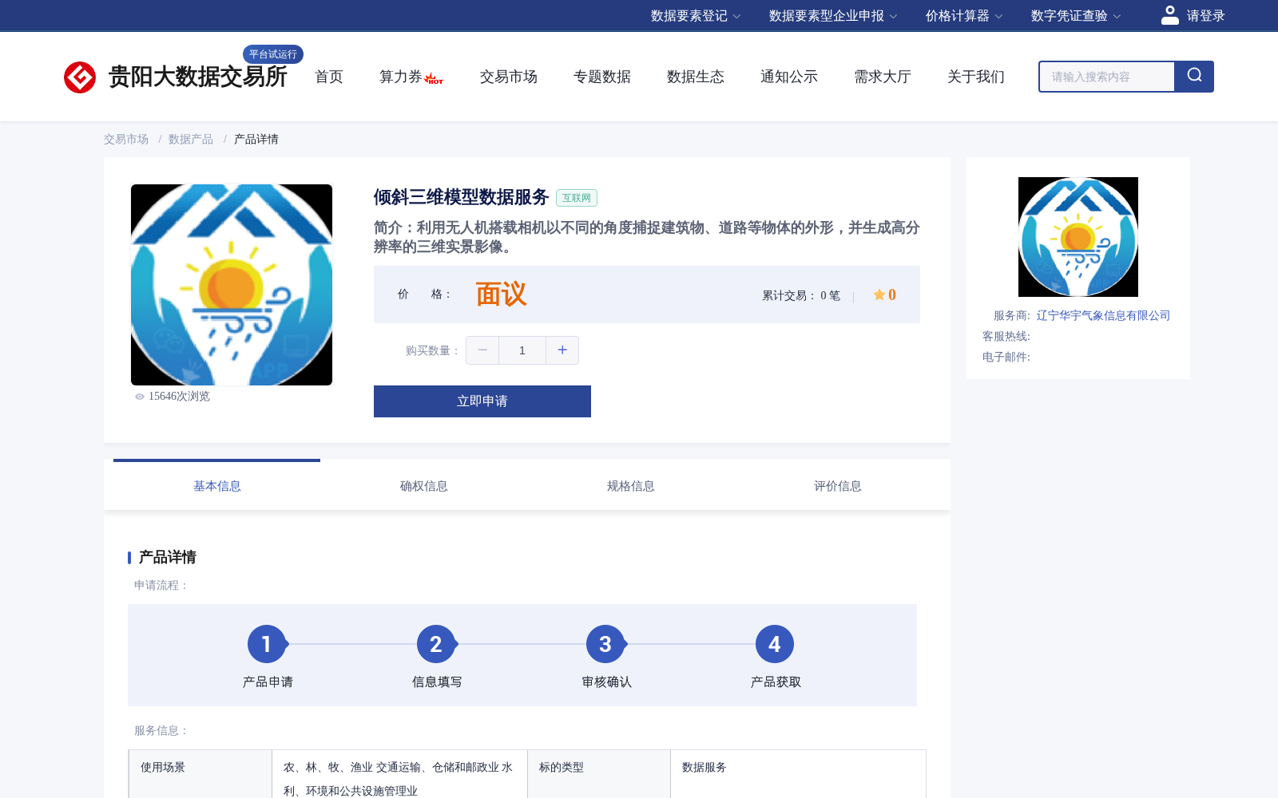The image size is (1278, 798).
Task: Switch to the 确权信息 tab
Action: click(x=424, y=486)
